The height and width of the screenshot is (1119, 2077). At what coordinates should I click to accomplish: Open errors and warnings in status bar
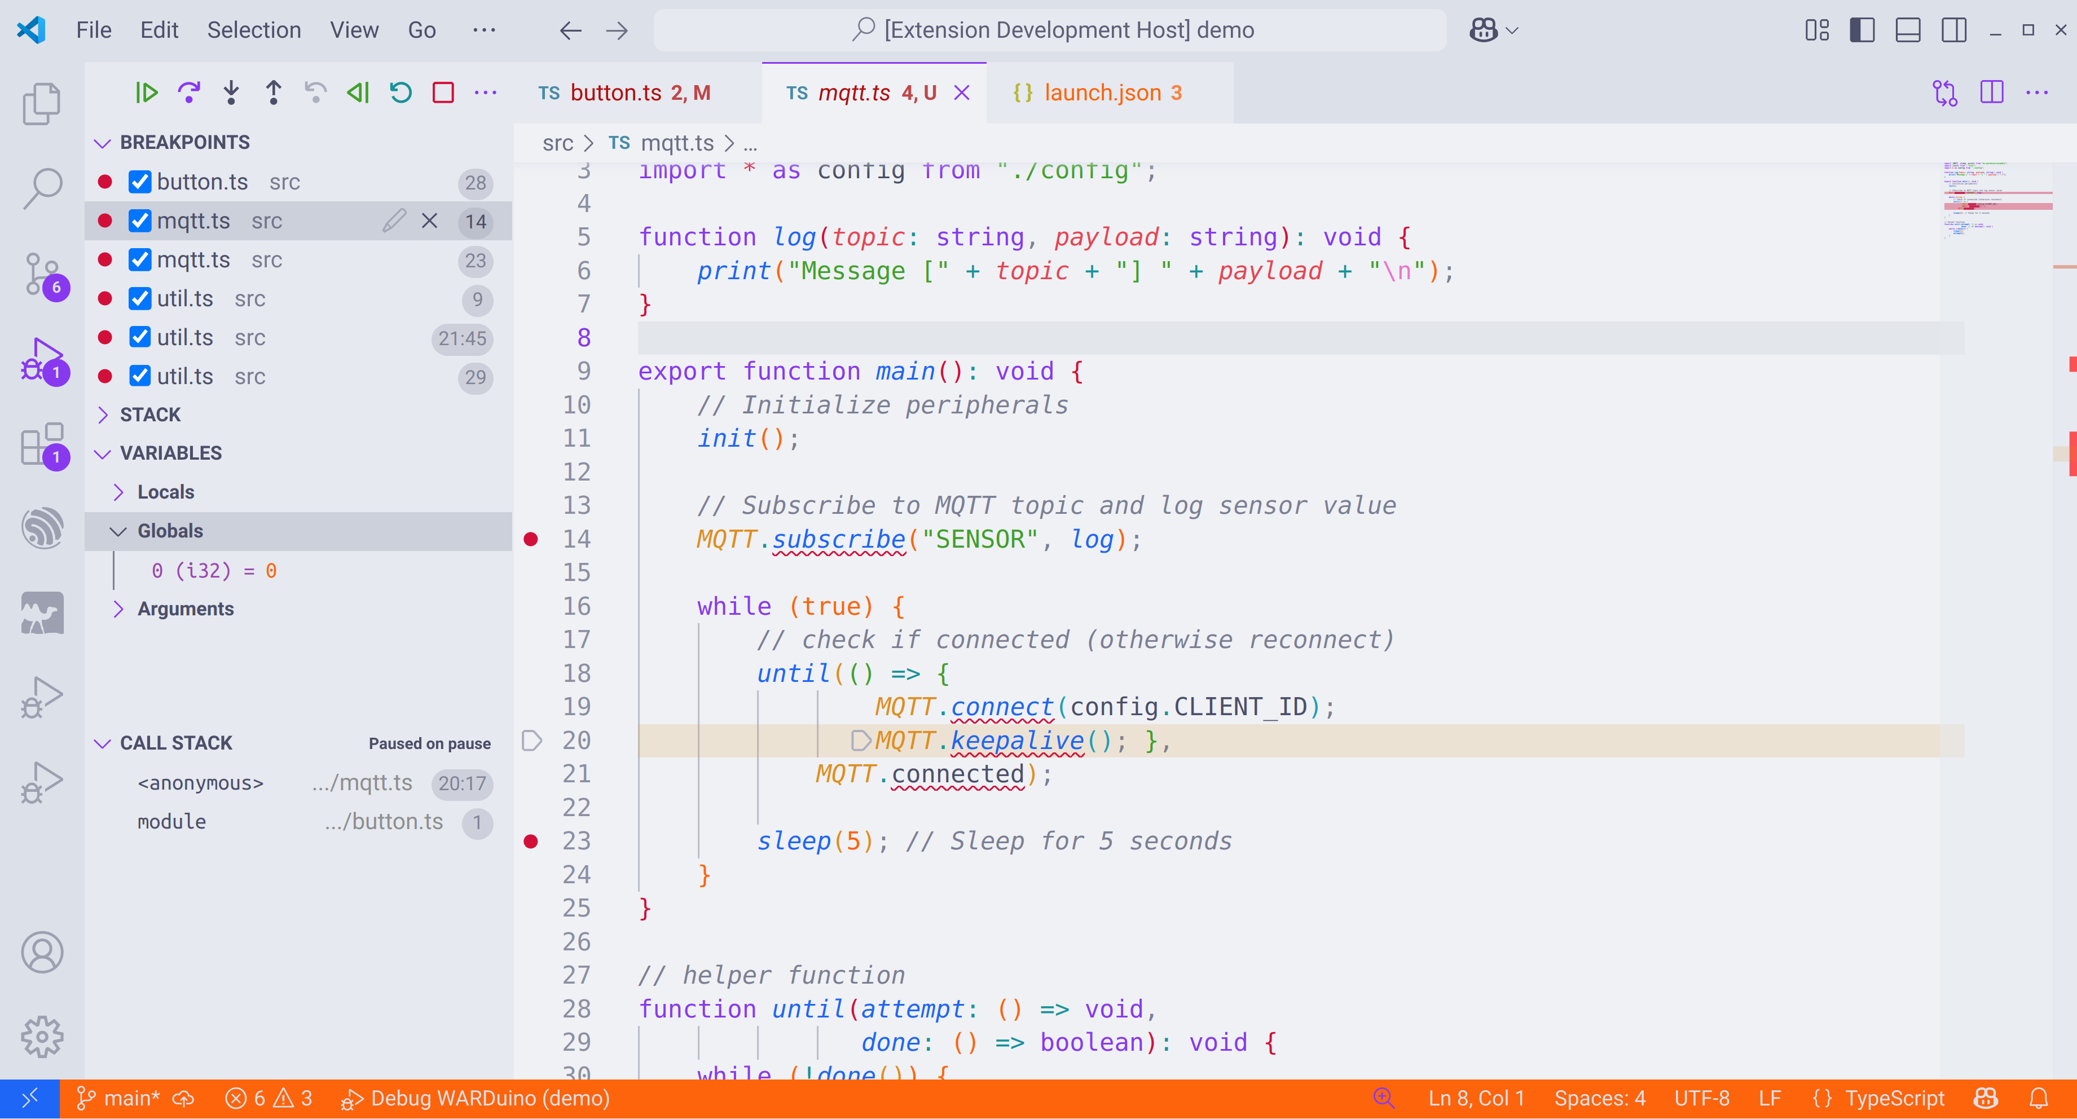coord(269,1099)
